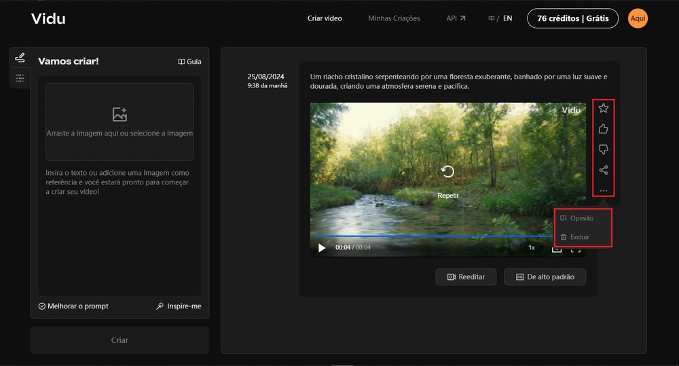Choose Excluir from the menu
The image size is (679, 366).
click(575, 237)
